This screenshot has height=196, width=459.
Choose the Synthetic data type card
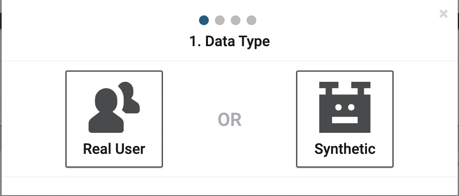[345, 119]
